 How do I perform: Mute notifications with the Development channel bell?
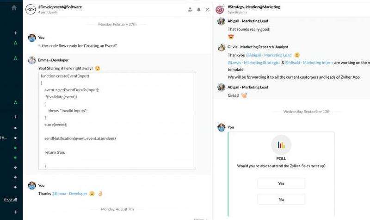click(x=199, y=9)
